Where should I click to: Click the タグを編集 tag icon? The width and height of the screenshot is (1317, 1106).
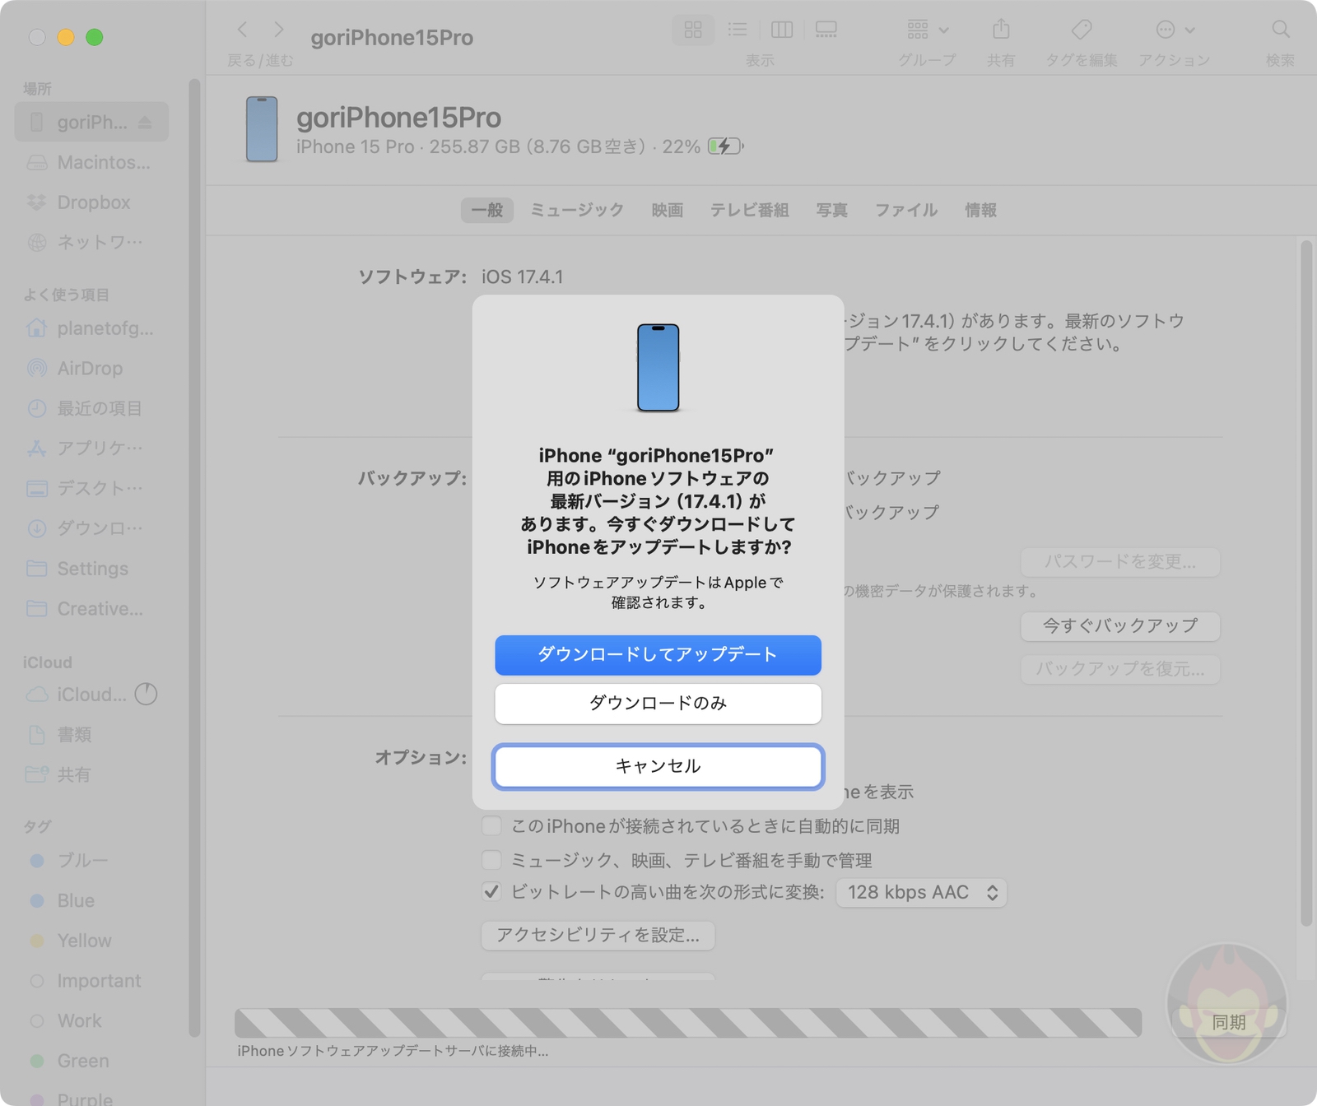pyautogui.click(x=1082, y=30)
